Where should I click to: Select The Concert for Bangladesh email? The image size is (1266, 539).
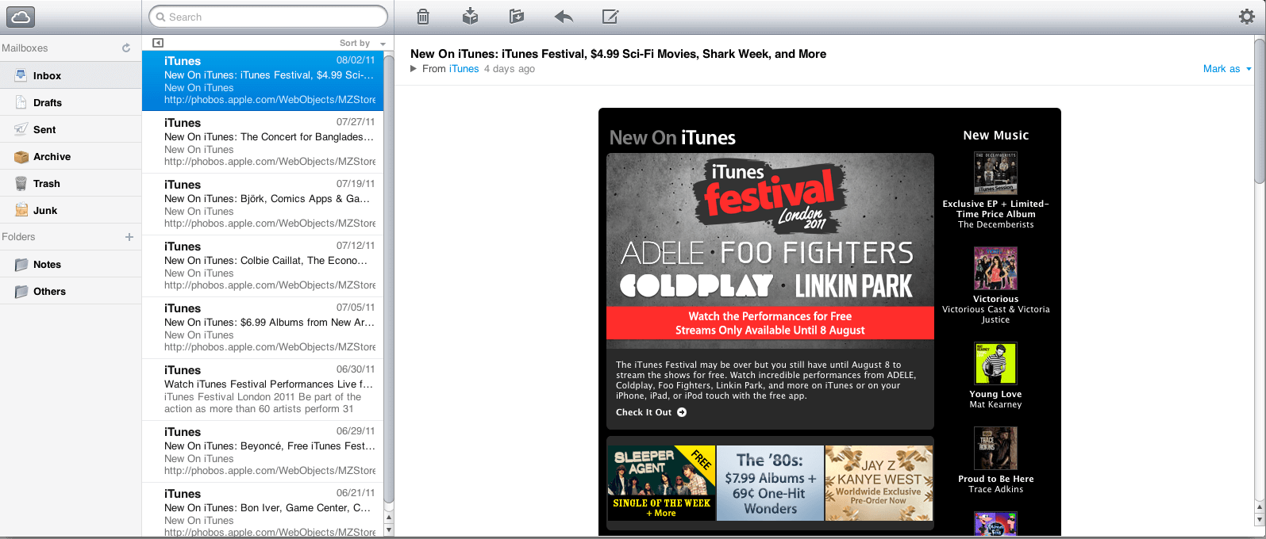pos(263,142)
